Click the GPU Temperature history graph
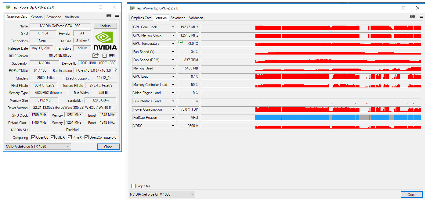 click(311, 44)
